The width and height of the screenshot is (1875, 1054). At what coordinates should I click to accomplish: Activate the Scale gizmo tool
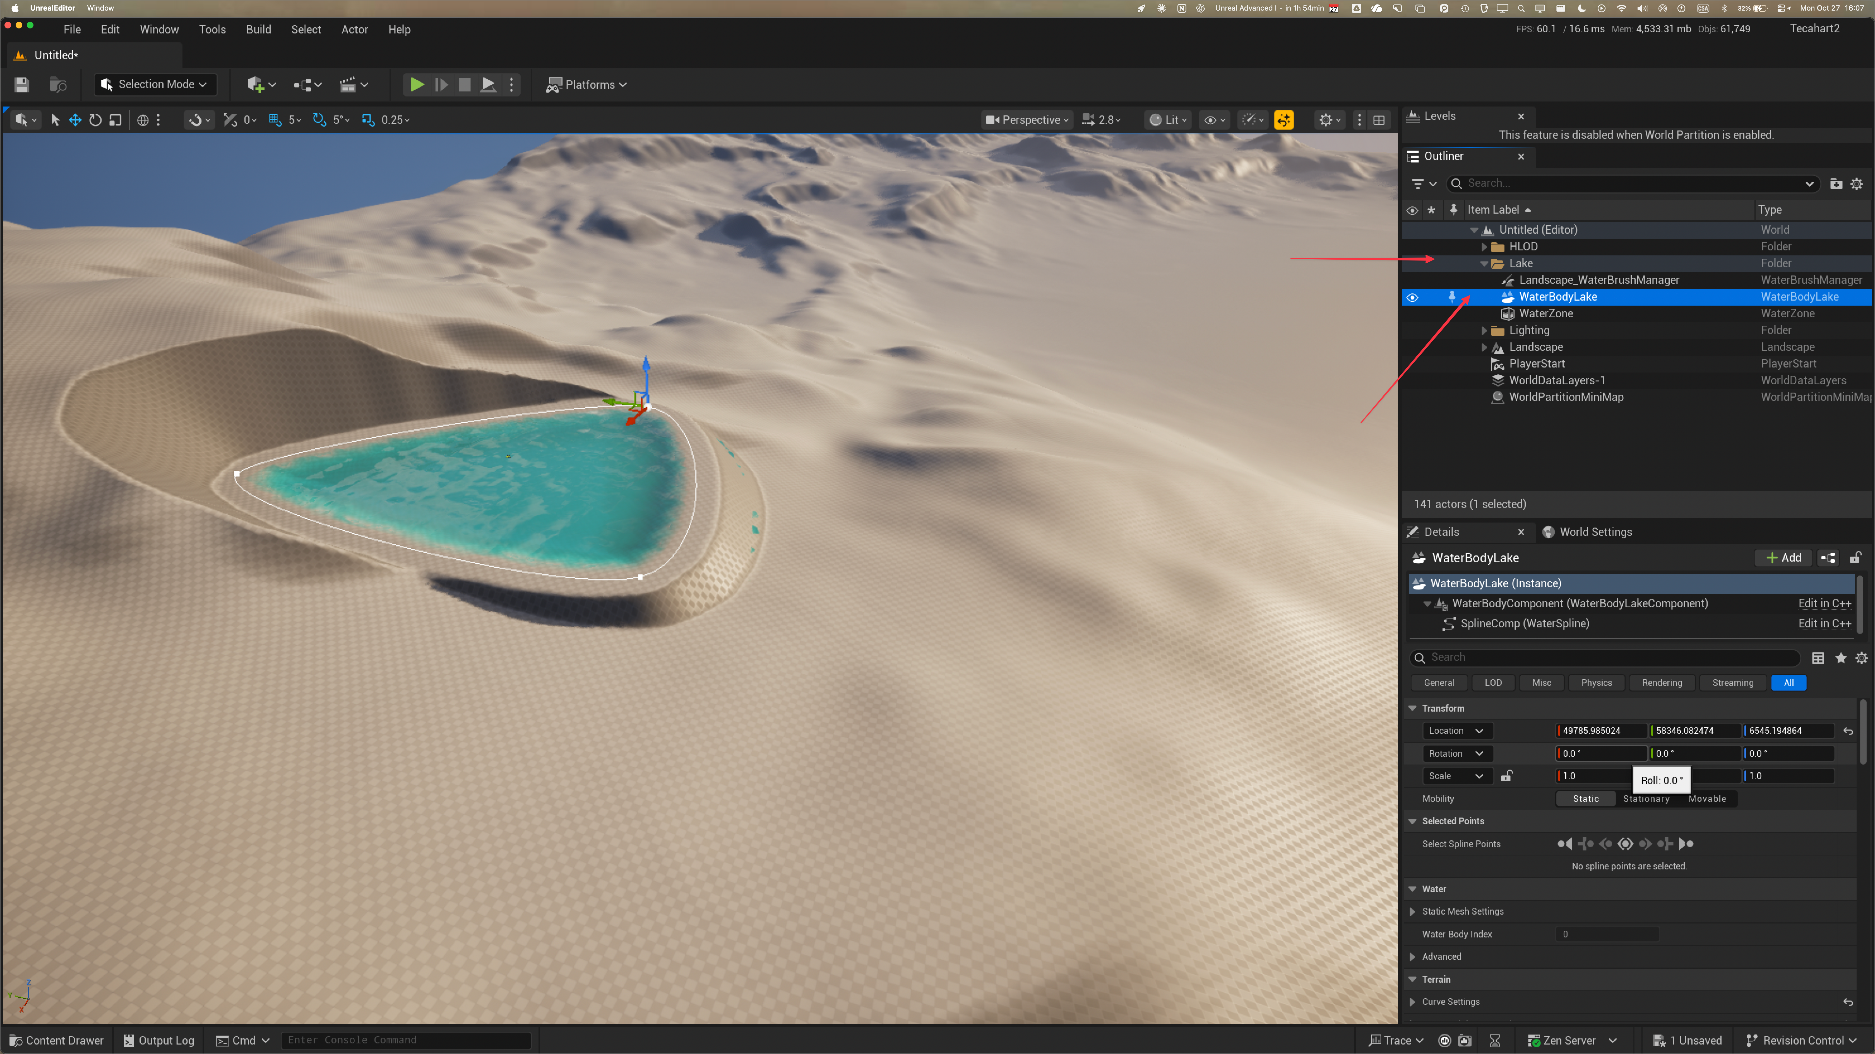pyautogui.click(x=115, y=120)
